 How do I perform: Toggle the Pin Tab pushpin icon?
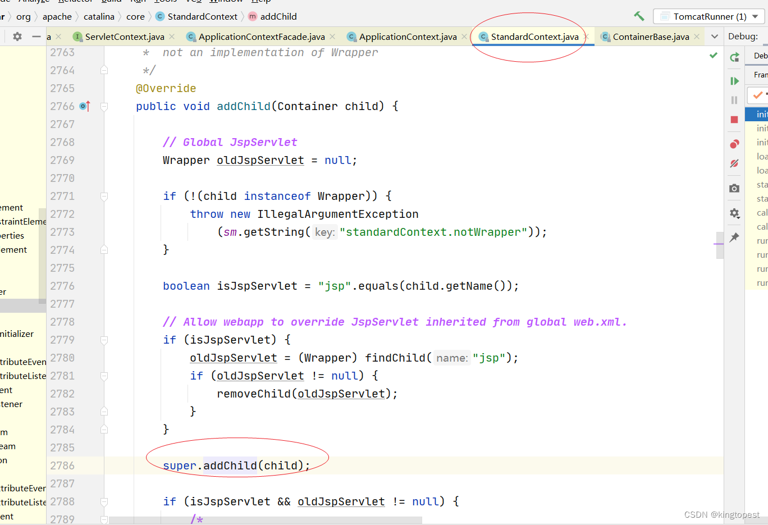(734, 238)
